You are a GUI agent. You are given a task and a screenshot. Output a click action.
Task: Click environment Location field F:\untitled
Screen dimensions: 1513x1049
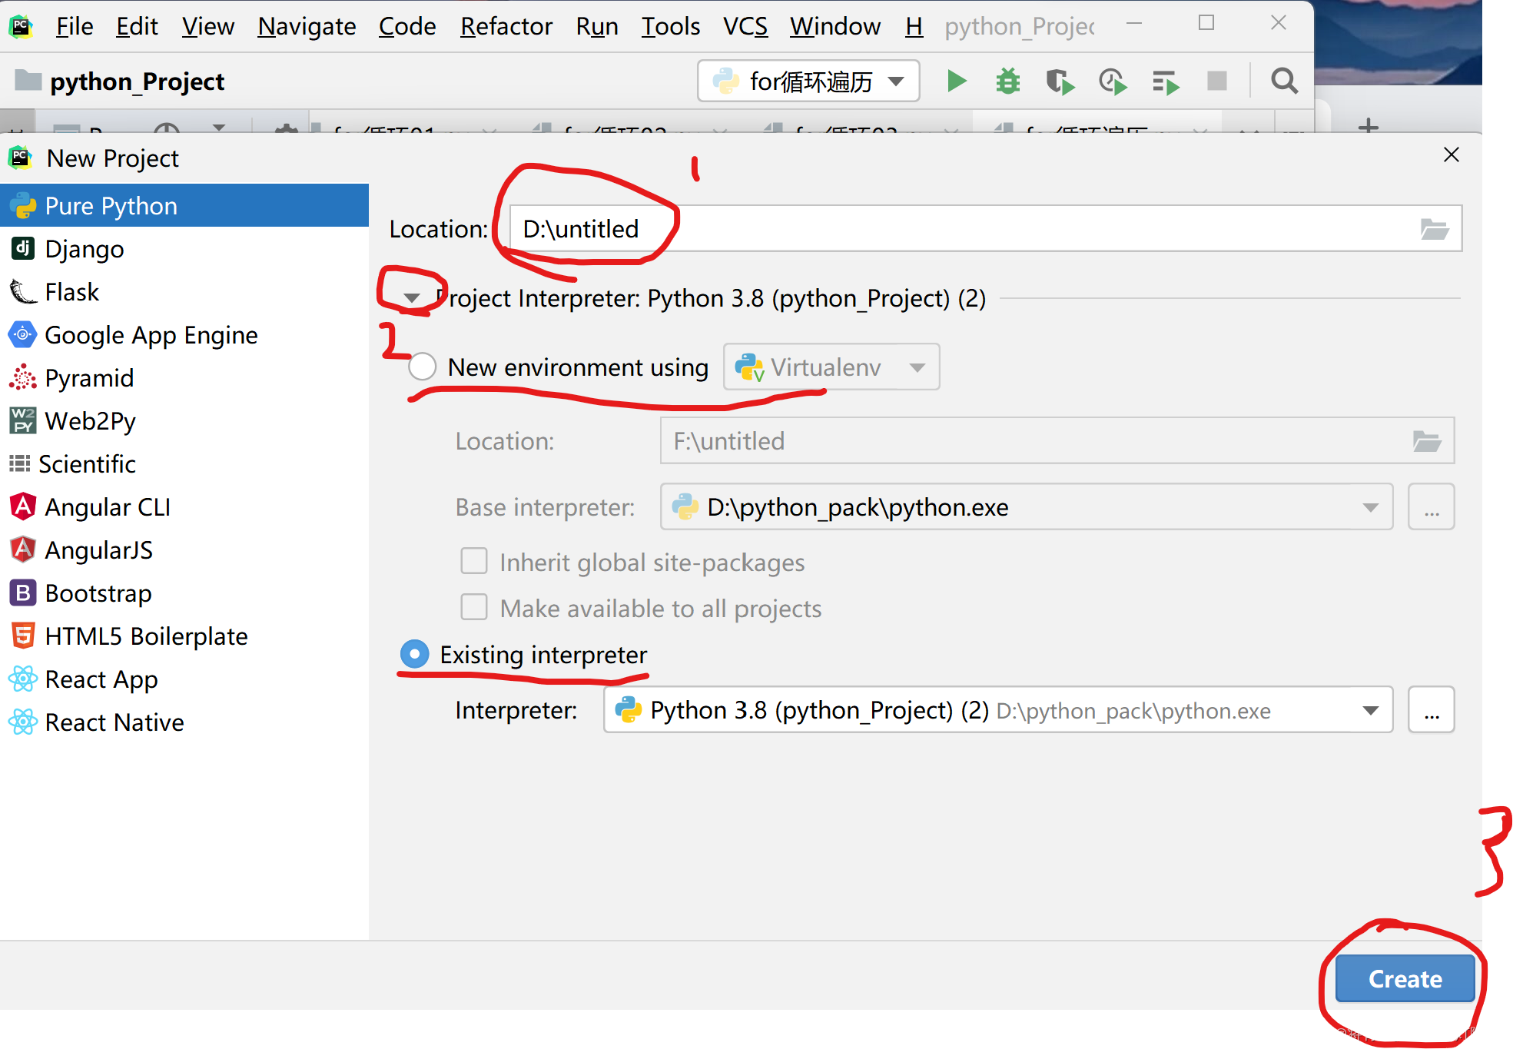point(1057,440)
